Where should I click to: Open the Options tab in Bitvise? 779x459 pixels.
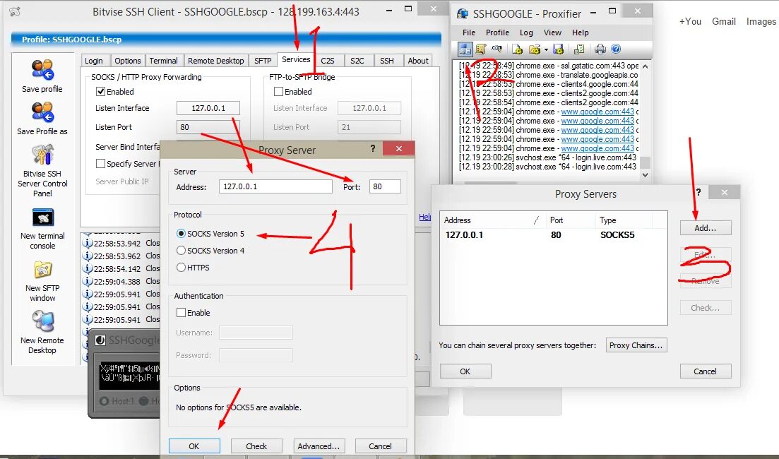pos(128,61)
